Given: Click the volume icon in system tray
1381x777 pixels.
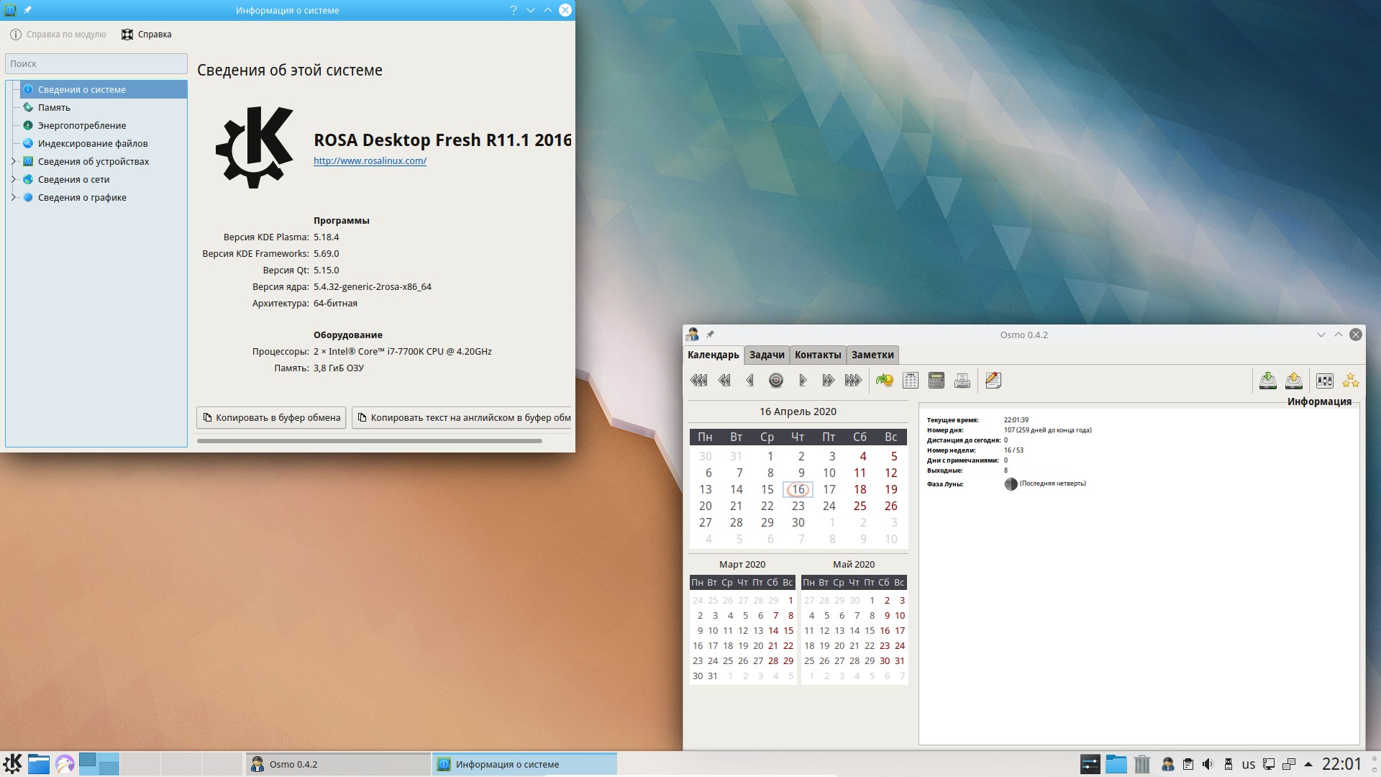Looking at the screenshot, I should [1208, 764].
